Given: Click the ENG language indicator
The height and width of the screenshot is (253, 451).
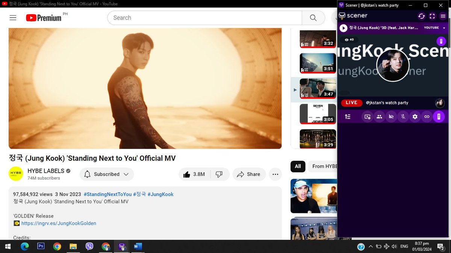Looking at the screenshot, I should tap(404, 246).
